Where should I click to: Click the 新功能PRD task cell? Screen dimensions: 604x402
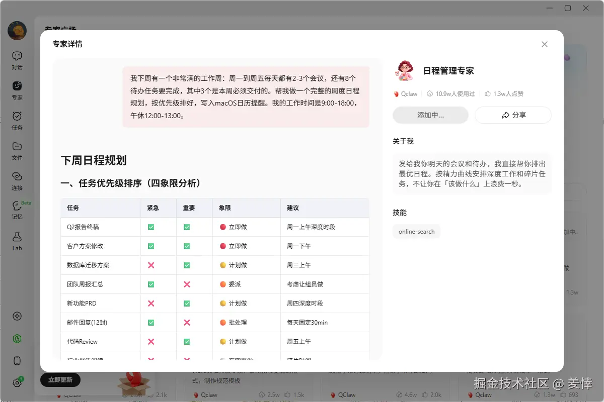pos(101,304)
